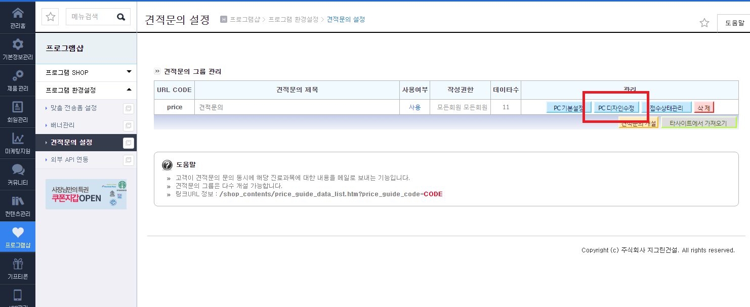
Task: Toggle bookmark star next to 도움말
Action: (704, 23)
